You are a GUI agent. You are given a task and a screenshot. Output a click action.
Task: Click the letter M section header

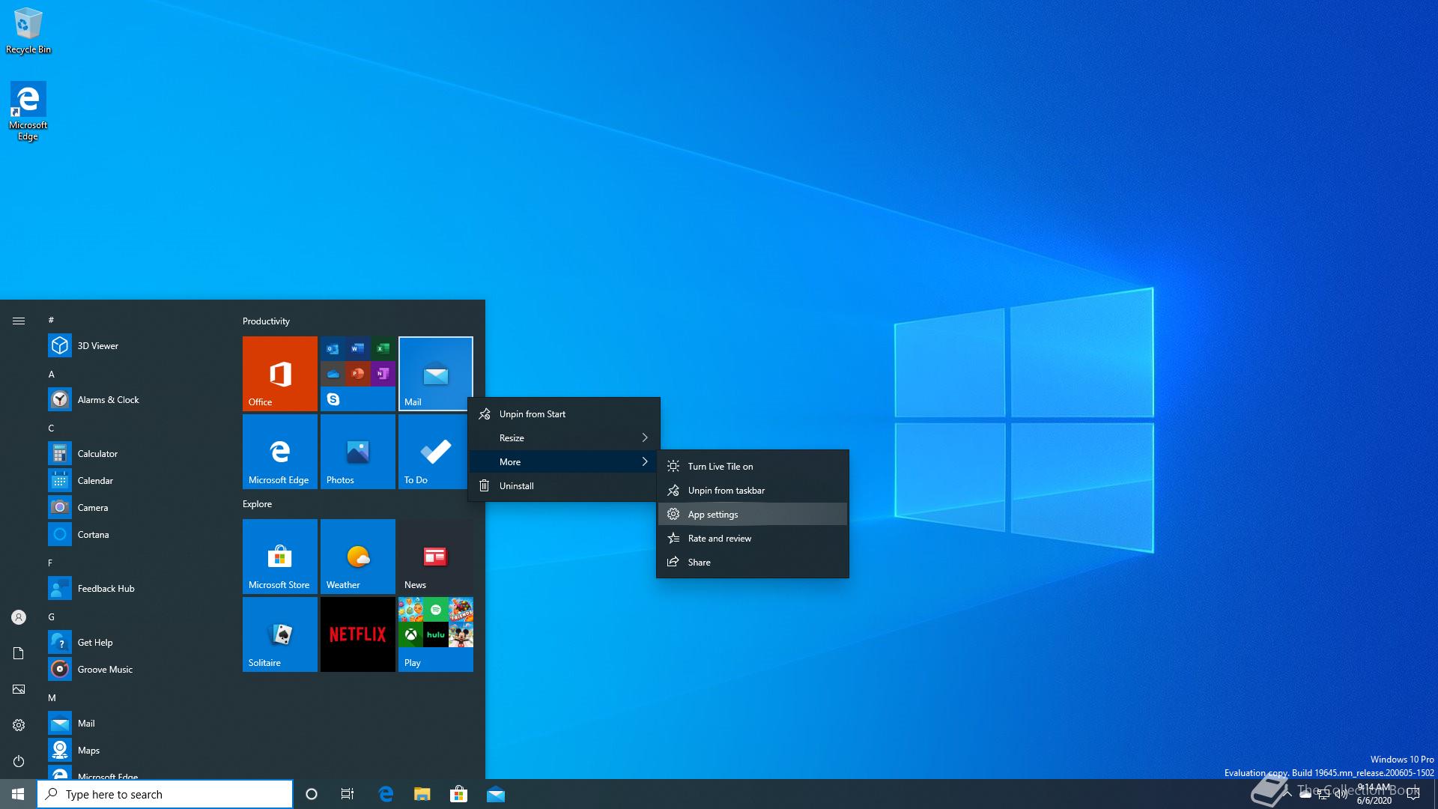pyautogui.click(x=52, y=697)
